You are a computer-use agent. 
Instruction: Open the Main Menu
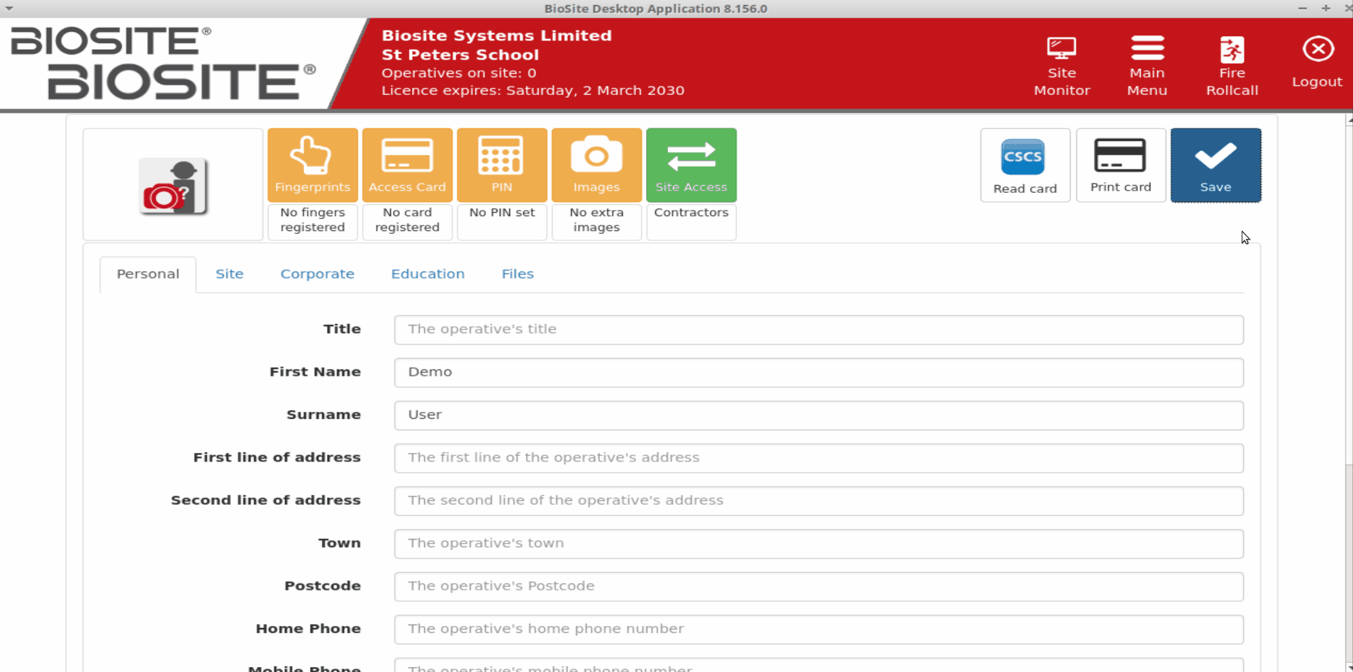[1147, 66]
